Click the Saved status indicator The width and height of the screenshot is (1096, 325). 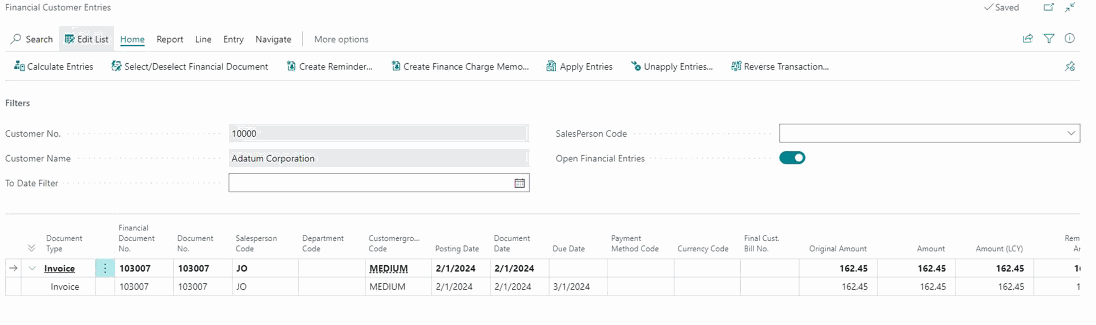click(x=1002, y=7)
